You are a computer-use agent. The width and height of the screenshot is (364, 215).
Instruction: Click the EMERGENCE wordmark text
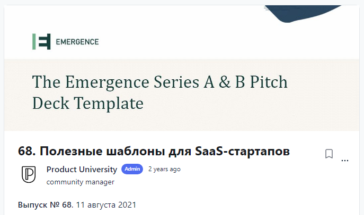[77, 42]
